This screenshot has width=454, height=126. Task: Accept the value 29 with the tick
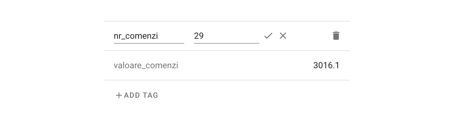[268, 36]
